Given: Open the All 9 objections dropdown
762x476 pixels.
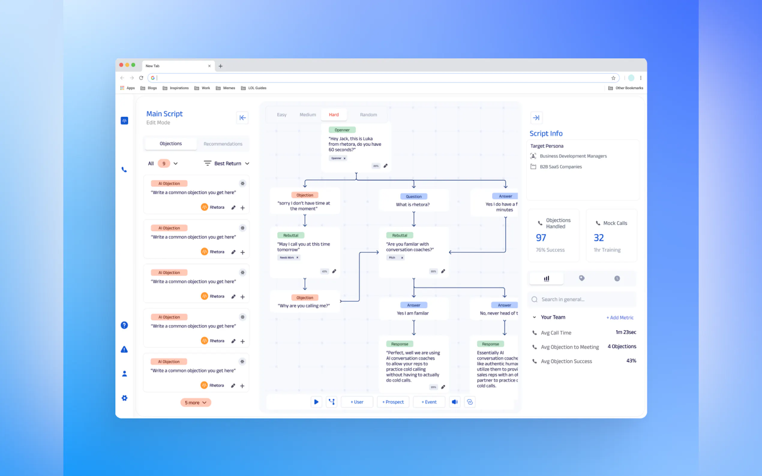Looking at the screenshot, I should 175,163.
